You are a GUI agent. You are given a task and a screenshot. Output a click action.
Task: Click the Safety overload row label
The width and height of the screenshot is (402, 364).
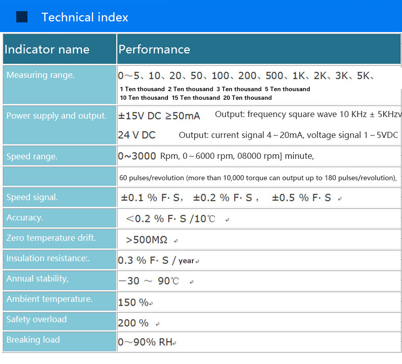(x=36, y=319)
